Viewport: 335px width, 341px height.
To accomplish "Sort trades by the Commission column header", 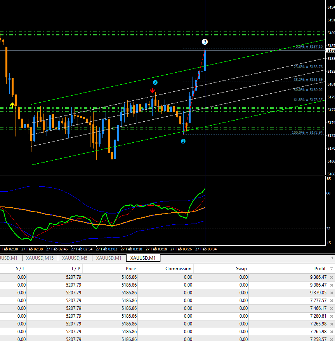I will tap(178, 269).
